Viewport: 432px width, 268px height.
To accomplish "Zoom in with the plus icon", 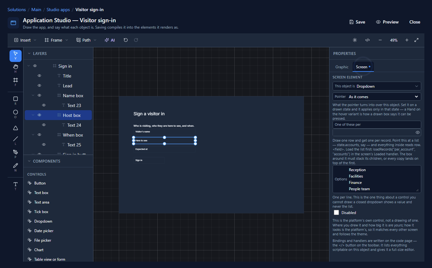I will [x=407, y=40].
